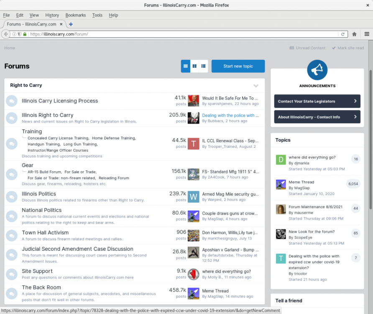
Task: Open djmarkla letter D avatar in Topics
Action: click(x=281, y=160)
